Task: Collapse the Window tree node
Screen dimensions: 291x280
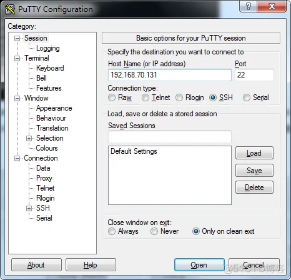Action: point(17,98)
